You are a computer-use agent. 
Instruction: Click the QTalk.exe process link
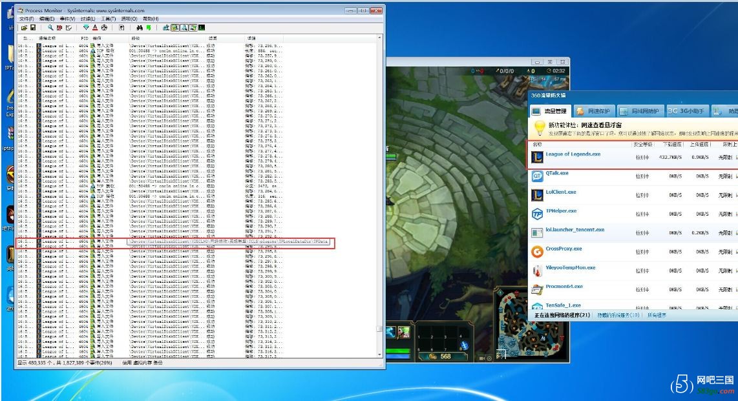(557, 173)
